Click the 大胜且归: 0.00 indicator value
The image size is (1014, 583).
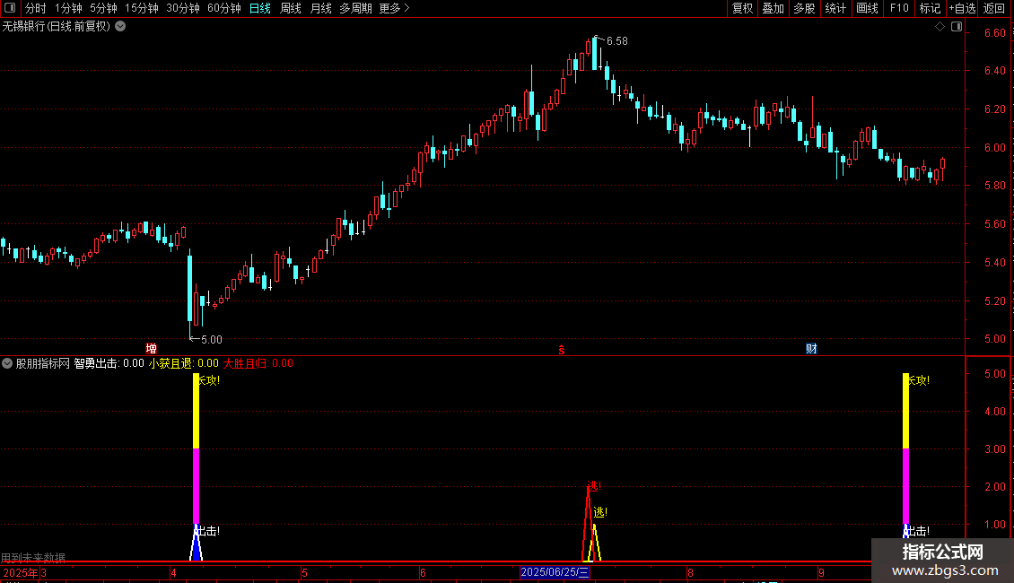click(258, 363)
